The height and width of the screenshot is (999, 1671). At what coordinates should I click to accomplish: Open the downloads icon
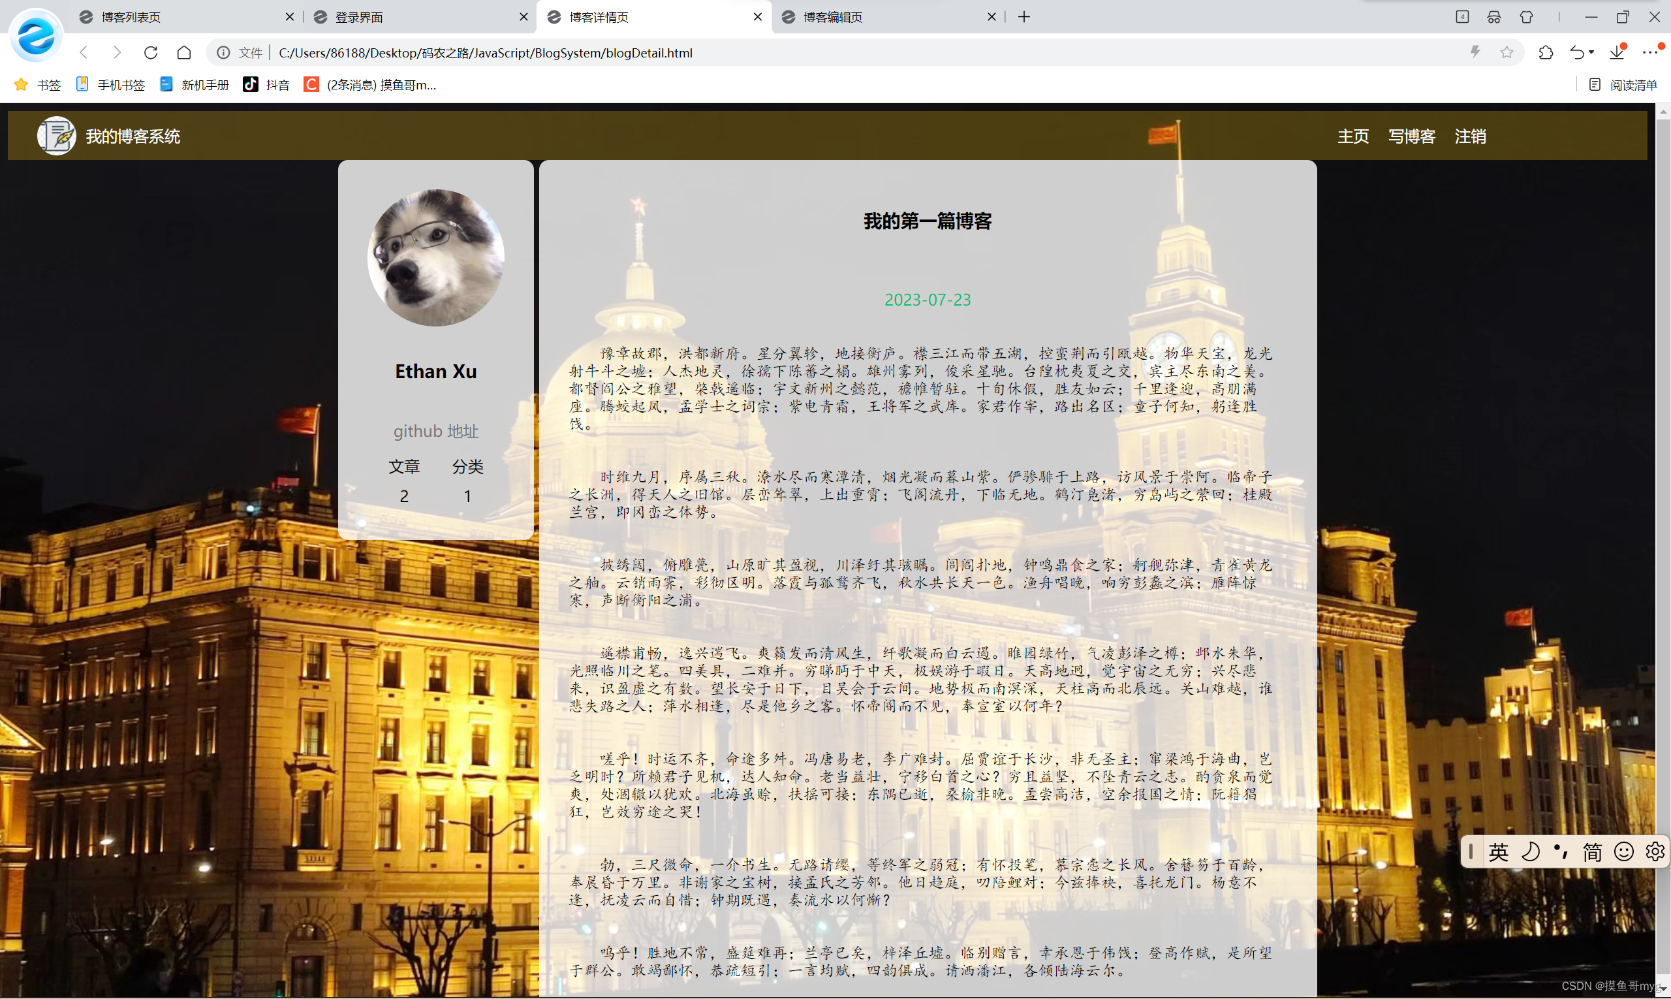(x=1617, y=52)
